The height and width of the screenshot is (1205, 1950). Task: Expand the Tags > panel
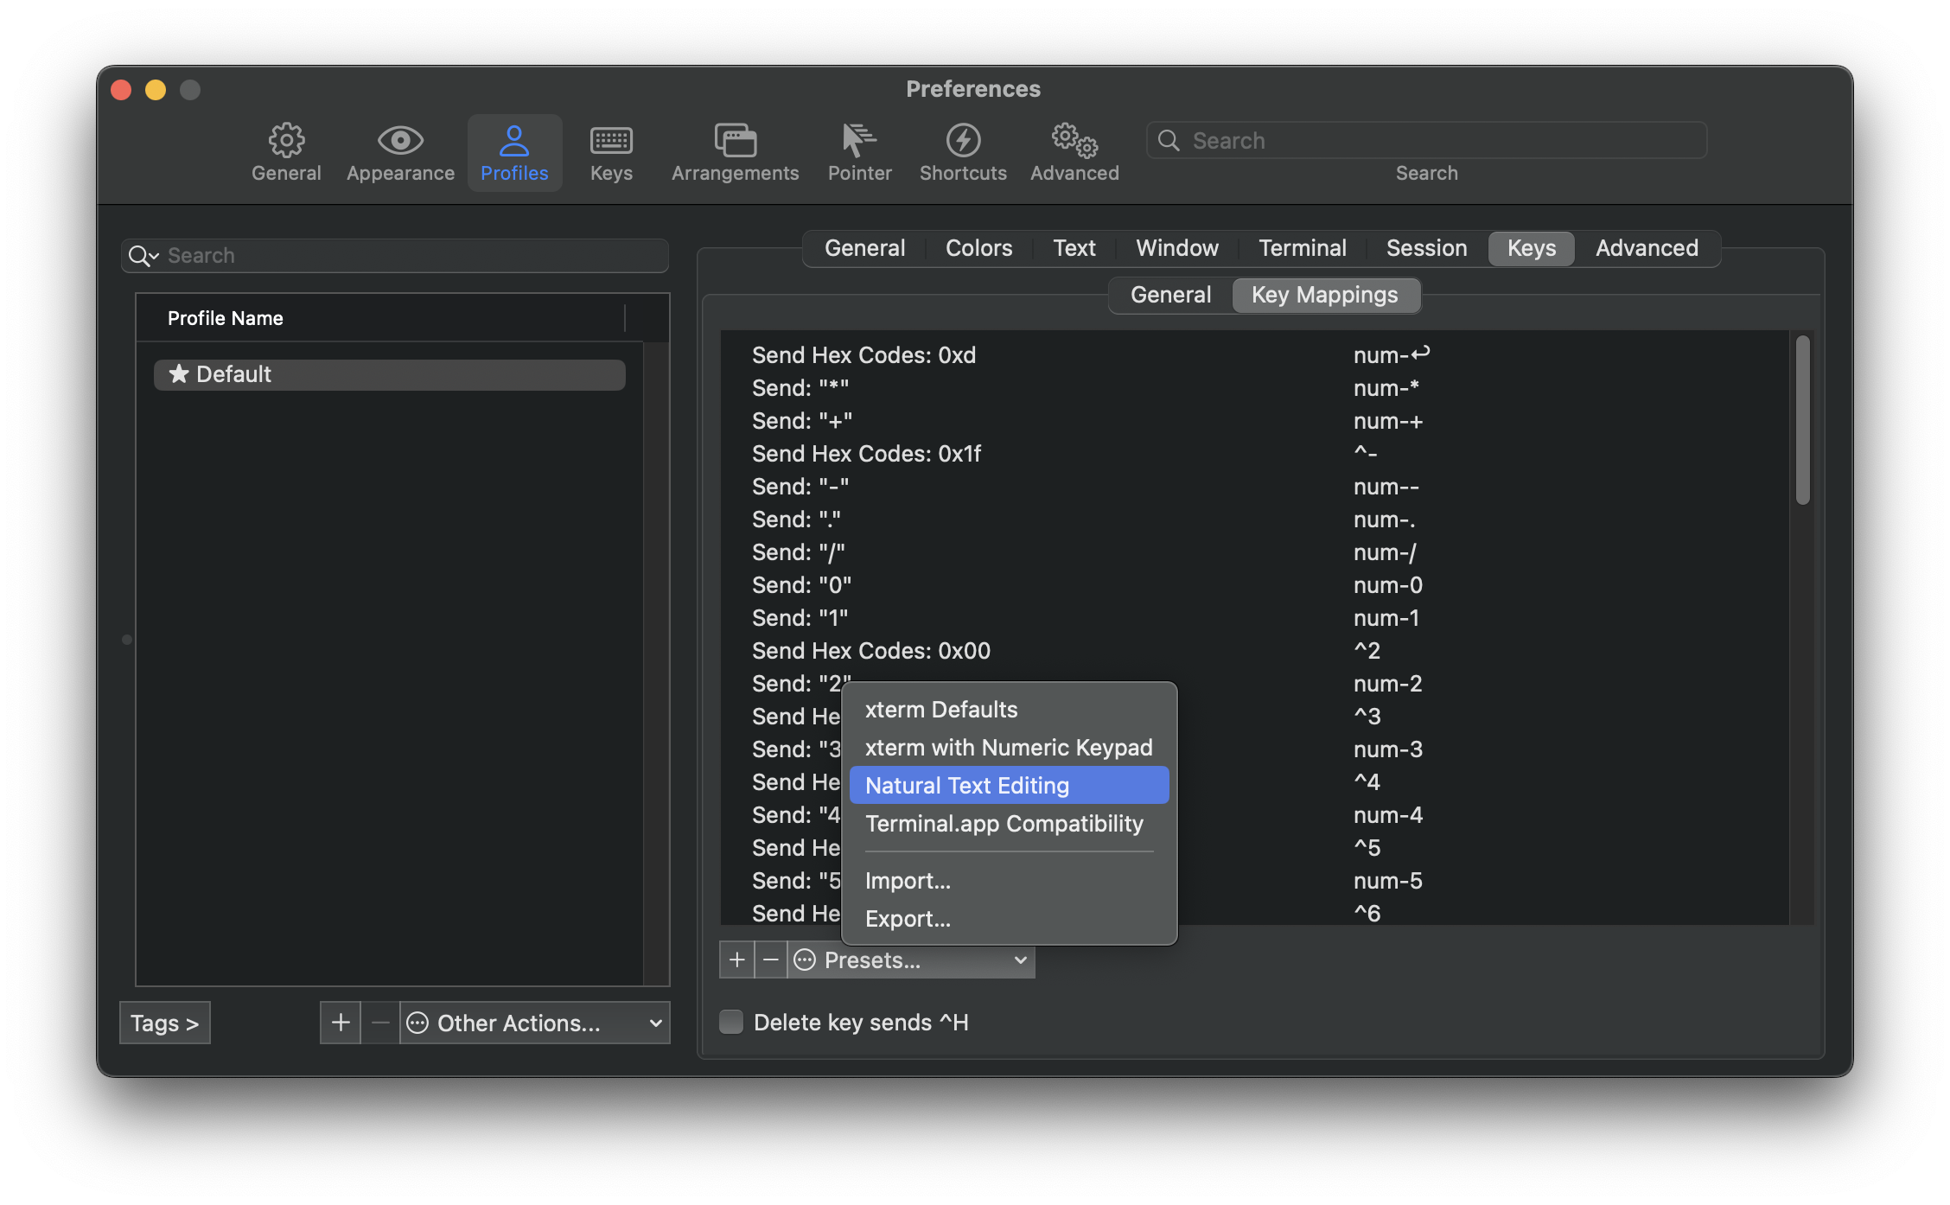click(165, 1023)
